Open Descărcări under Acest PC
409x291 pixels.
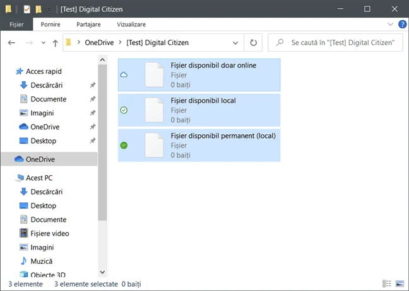click(x=47, y=192)
